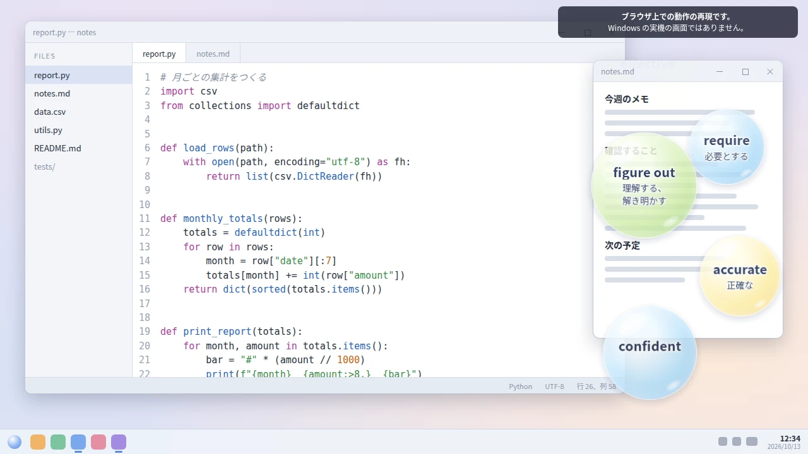The width and height of the screenshot is (808, 454).
Task: Click the 'return dict(sorted(totals.items()))' line
Action: click(283, 289)
